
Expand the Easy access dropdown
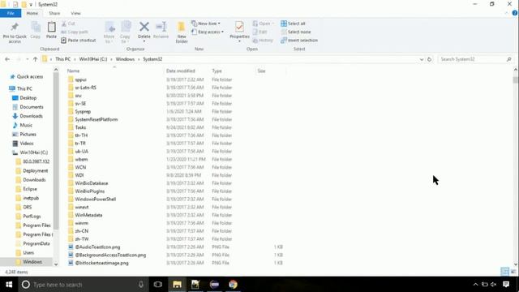click(222, 32)
